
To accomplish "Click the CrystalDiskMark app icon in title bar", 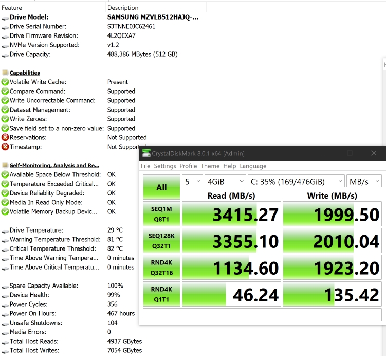I will click(x=146, y=153).
